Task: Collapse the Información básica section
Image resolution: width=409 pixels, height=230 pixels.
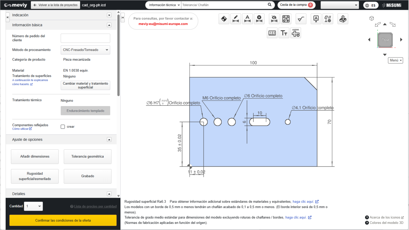Action: pyautogui.click(x=109, y=25)
